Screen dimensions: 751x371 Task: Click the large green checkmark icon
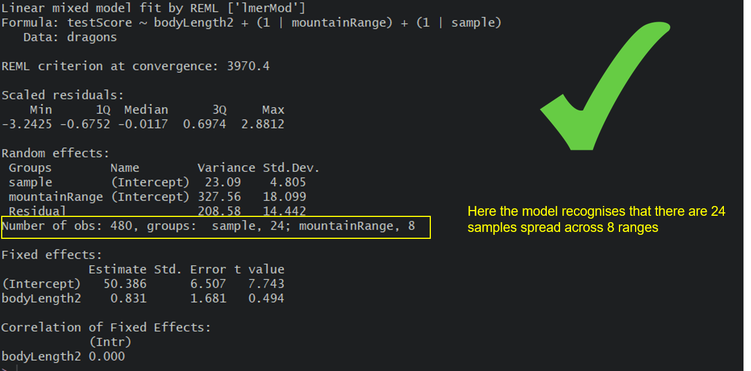606,87
